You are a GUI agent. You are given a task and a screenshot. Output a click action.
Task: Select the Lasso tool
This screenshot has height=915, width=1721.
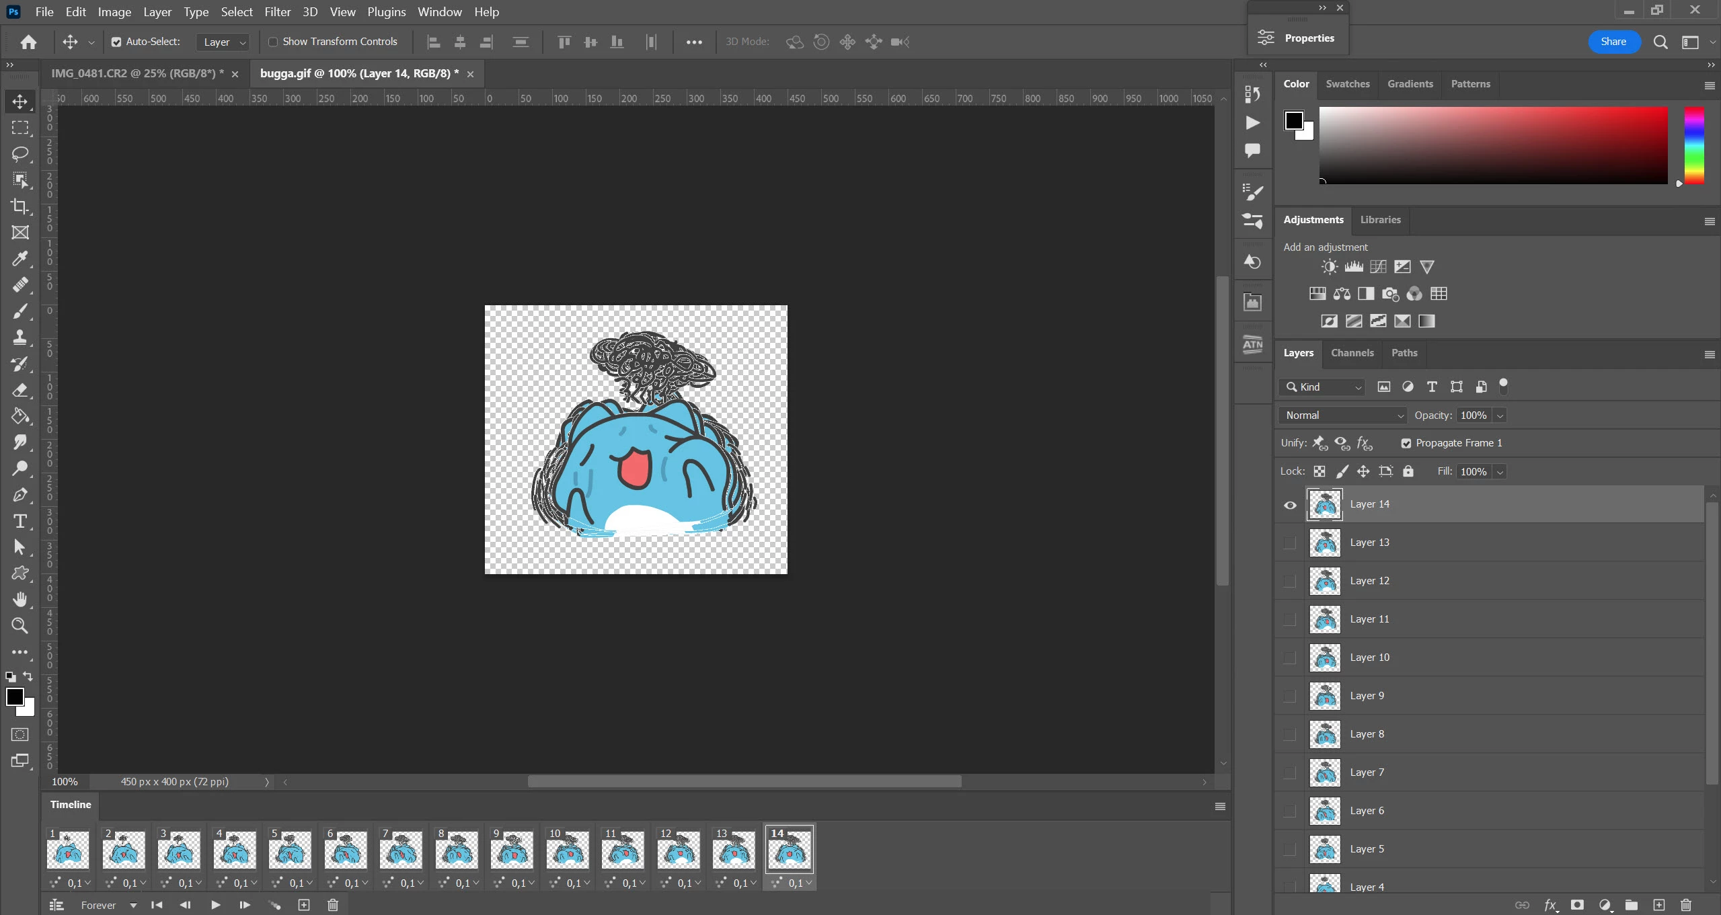pos(20,153)
